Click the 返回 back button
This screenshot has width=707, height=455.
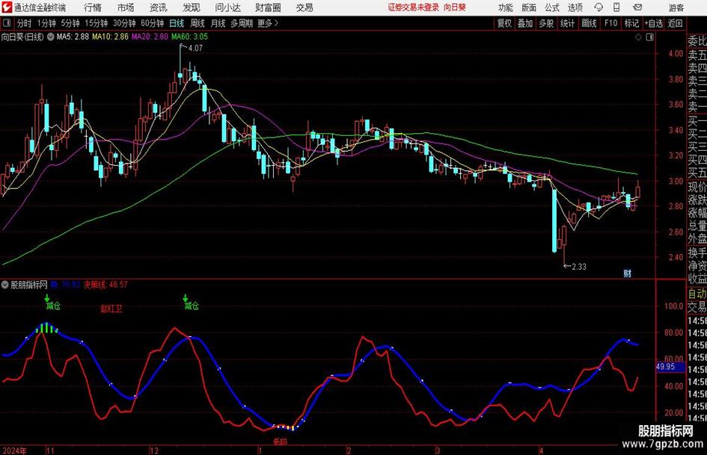[675, 23]
